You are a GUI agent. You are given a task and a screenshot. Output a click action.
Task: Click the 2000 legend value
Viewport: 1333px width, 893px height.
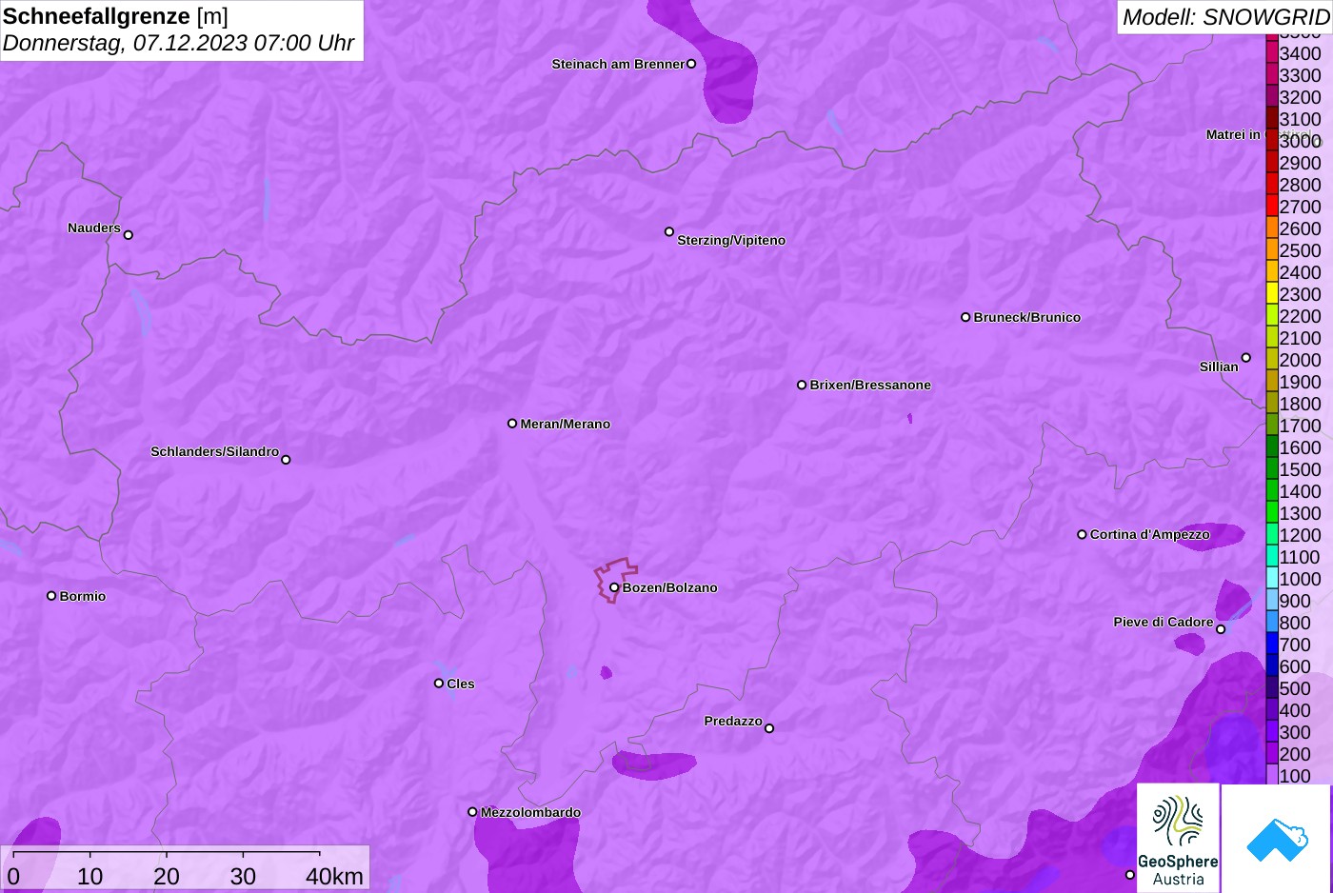(x=1300, y=360)
